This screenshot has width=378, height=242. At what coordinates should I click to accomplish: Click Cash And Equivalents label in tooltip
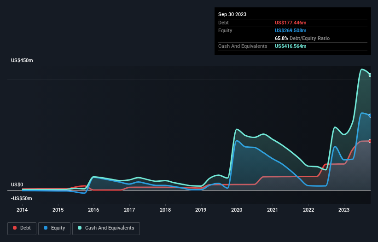pos(243,46)
